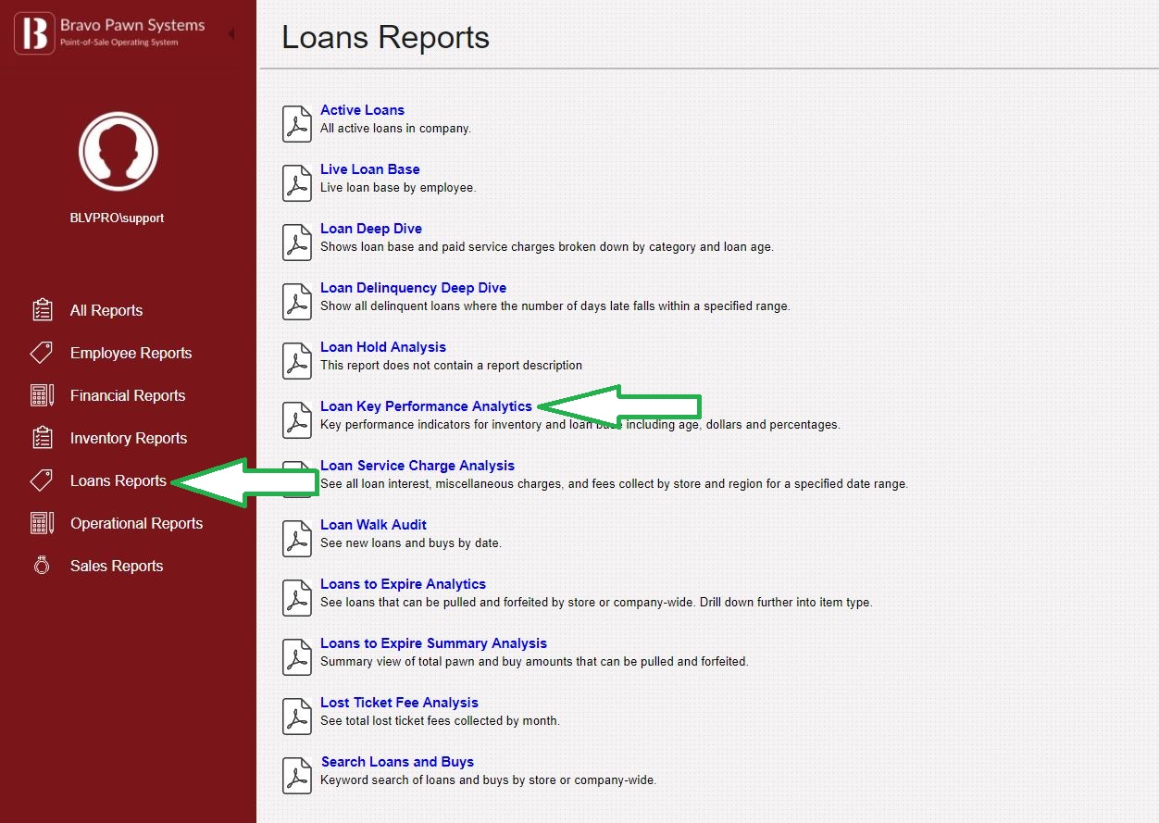Click the Lost Ticket Fee Analysis PDF icon
Image resolution: width=1159 pixels, height=823 pixels.
tap(296, 717)
